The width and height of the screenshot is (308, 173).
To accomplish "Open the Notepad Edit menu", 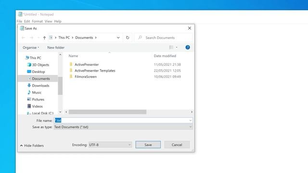I will click(27, 21).
